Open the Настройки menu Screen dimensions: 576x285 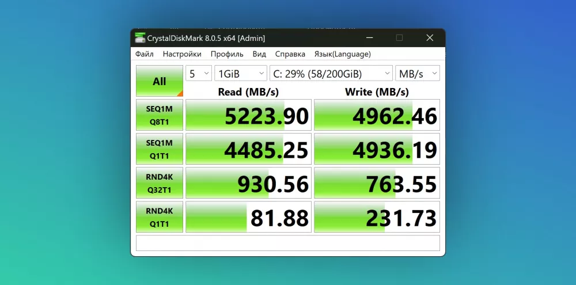click(182, 54)
